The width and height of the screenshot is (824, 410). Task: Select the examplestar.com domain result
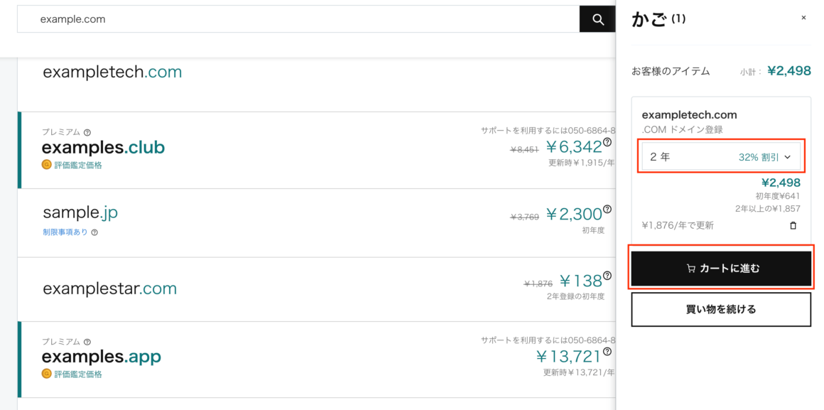point(110,288)
